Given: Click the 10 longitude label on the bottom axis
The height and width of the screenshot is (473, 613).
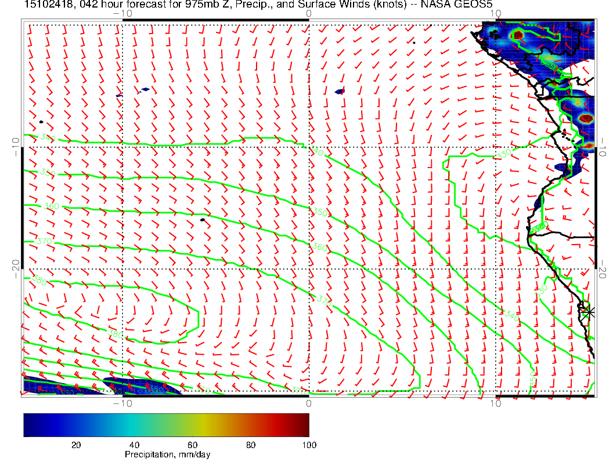Looking at the screenshot, I should pos(495,402).
